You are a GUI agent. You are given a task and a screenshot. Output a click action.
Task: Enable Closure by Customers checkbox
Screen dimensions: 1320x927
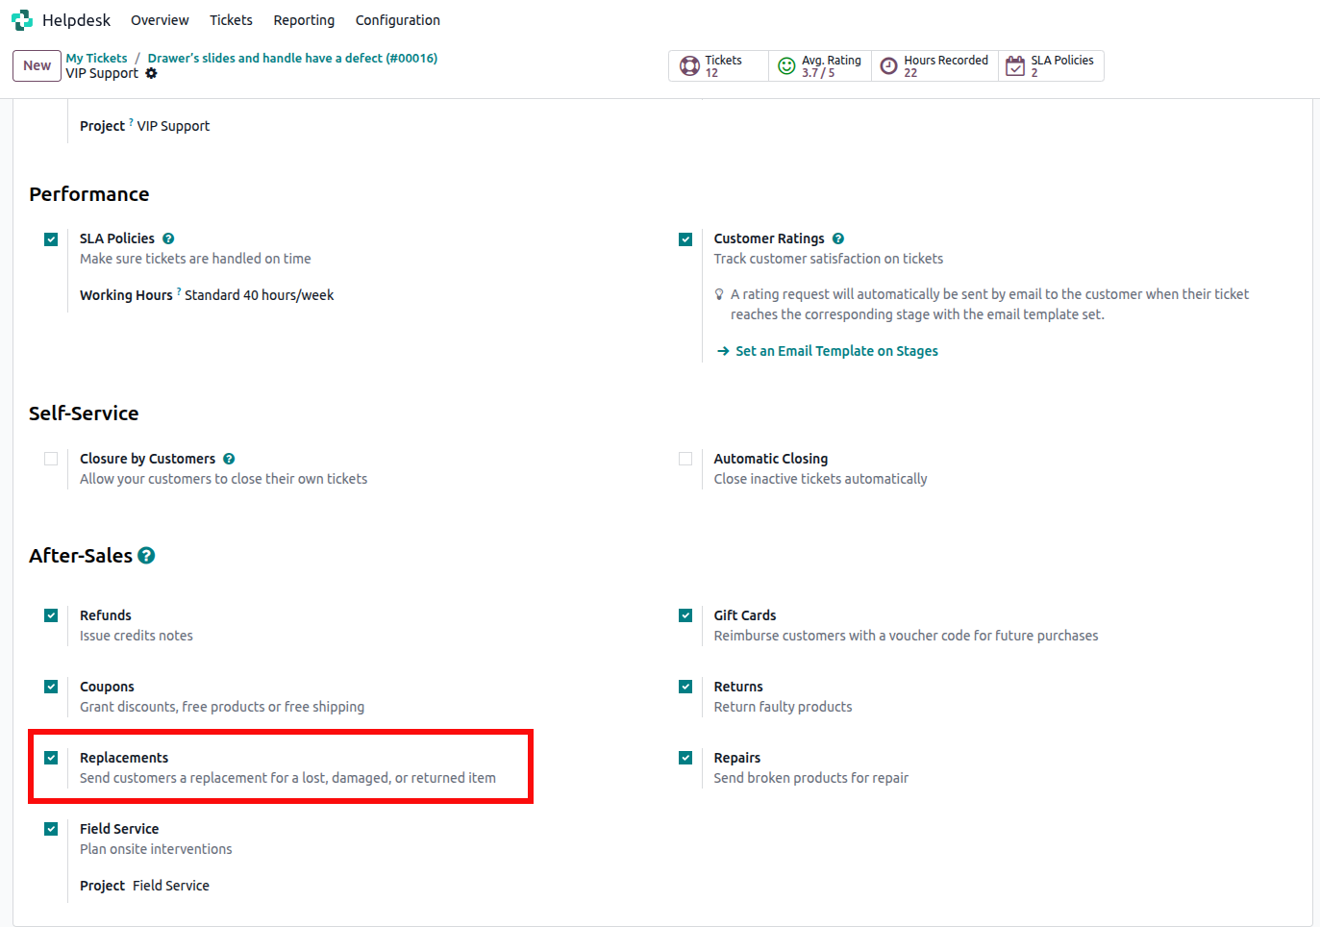click(51, 459)
